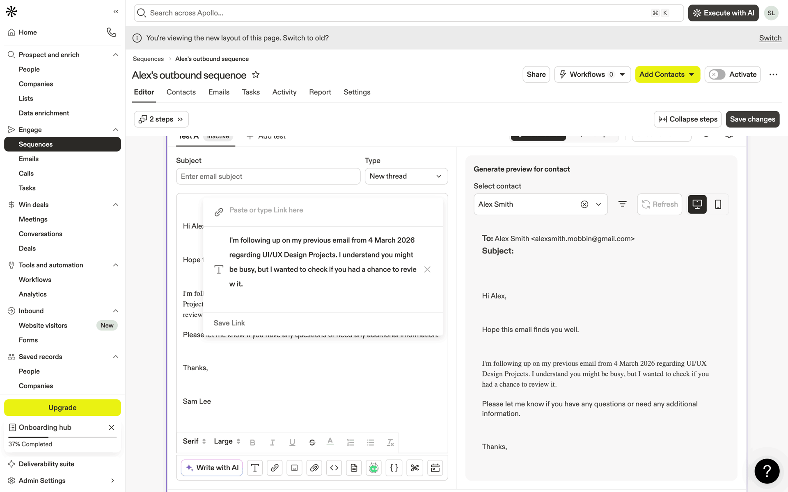Open the Workflows dropdown

[x=592, y=75]
